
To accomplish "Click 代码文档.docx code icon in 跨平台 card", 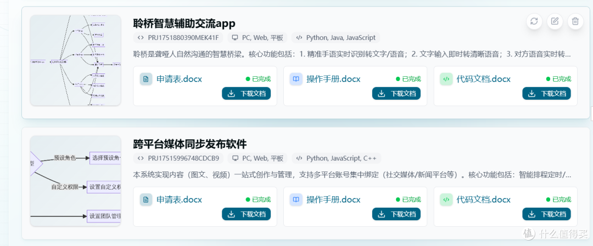I will (446, 199).
